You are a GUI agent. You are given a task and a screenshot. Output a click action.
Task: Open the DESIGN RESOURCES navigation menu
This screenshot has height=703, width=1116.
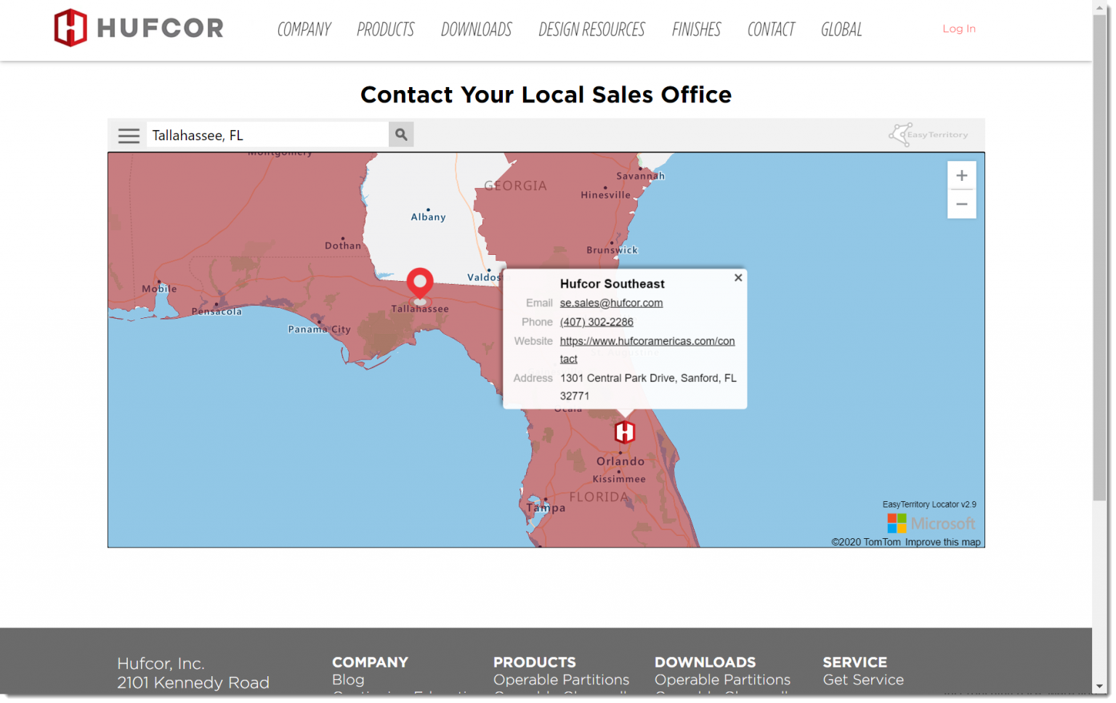[x=591, y=29]
